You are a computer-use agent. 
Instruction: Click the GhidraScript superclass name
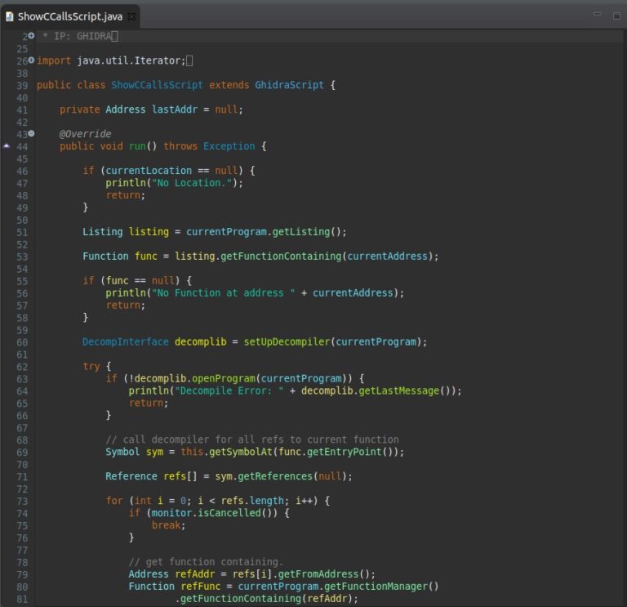[289, 85]
